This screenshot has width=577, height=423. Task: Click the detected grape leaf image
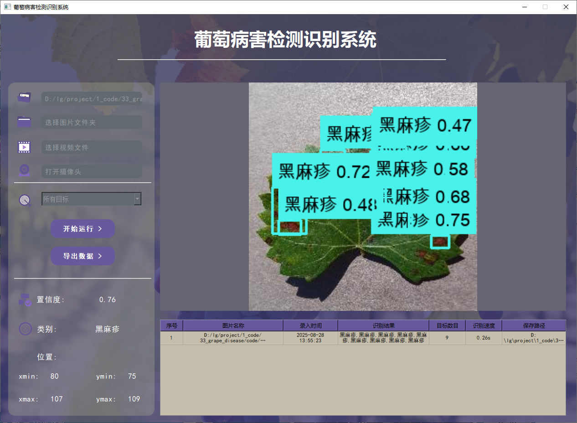[x=363, y=196]
